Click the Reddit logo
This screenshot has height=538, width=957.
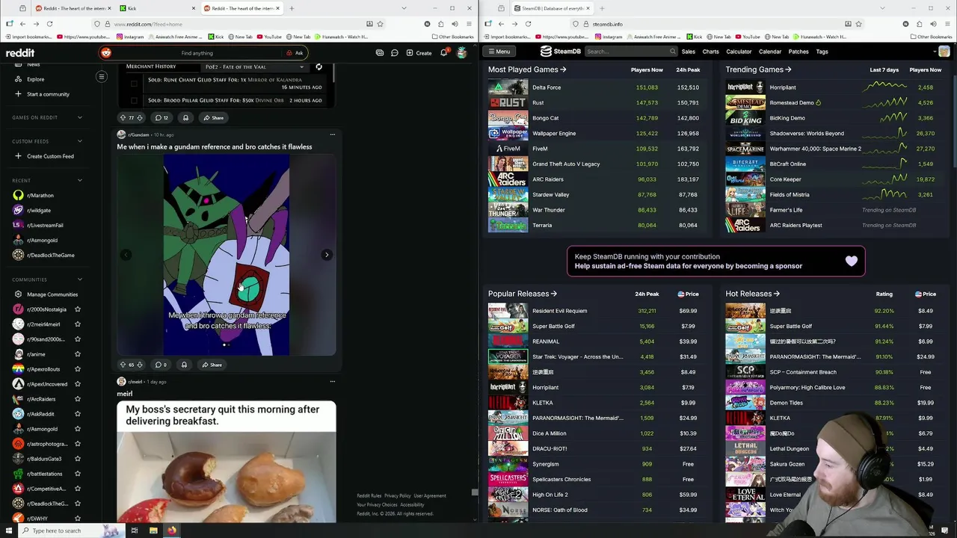[20, 53]
